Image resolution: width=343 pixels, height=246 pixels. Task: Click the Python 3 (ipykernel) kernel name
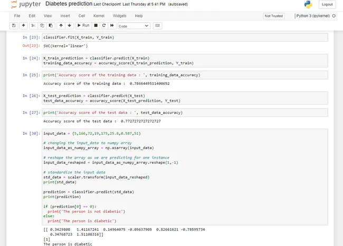tap(313, 16)
